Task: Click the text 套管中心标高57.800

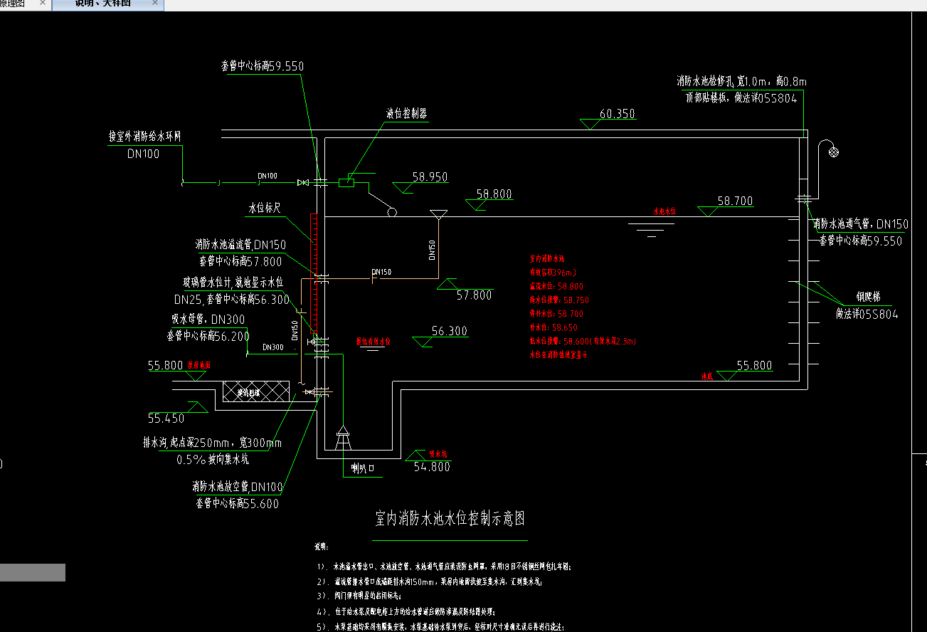Action: click(x=240, y=261)
